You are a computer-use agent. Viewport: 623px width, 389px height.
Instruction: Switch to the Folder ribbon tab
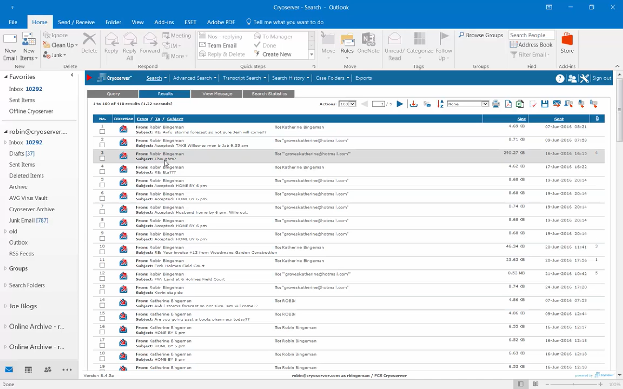113,22
